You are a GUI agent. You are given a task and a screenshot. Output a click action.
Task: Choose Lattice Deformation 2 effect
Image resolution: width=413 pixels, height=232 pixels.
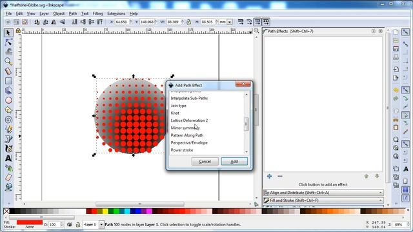189,121
